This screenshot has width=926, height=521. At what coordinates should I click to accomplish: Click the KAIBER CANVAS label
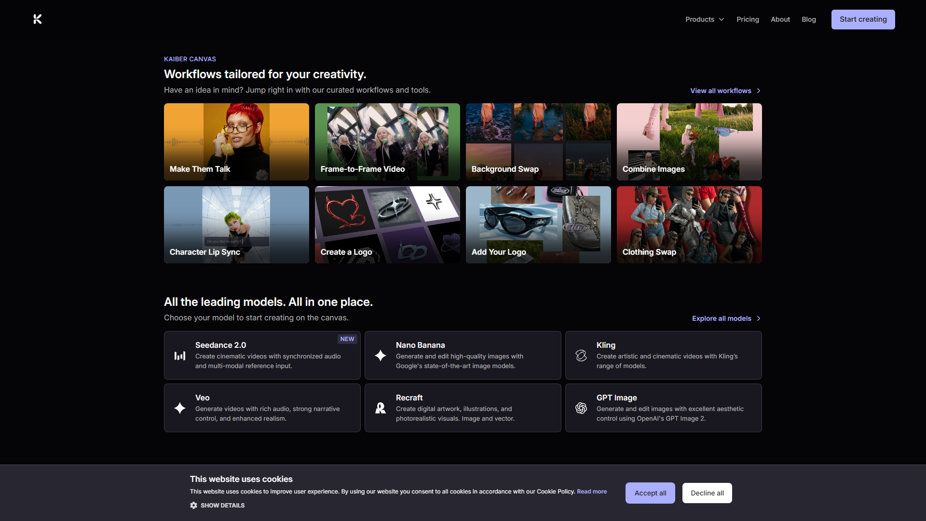point(190,59)
